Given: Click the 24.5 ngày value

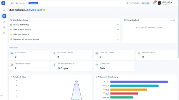Looking at the screenshot, I should pyautogui.click(x=63, y=68).
